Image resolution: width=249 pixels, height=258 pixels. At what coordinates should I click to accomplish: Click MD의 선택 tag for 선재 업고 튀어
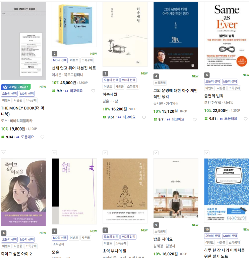click(60, 60)
